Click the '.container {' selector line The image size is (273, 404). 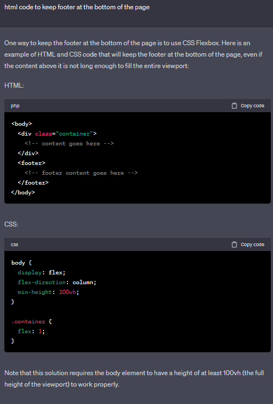[x=32, y=322]
